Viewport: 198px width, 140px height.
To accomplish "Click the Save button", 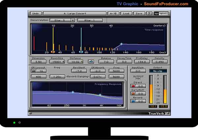I will pyautogui.click(x=139, y=14).
